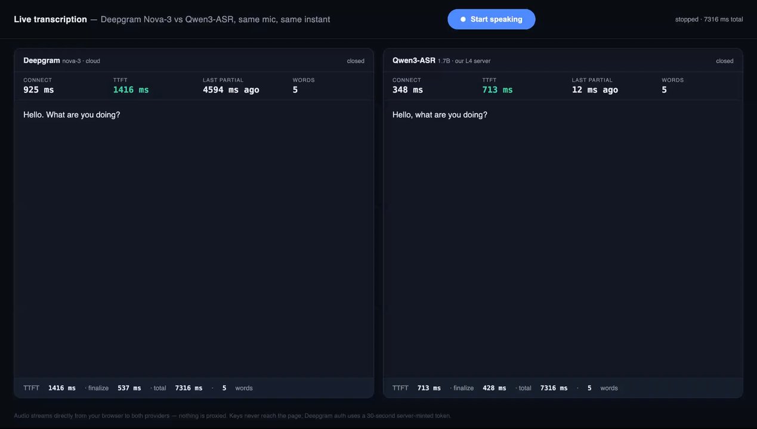Click the '1.7B · our L4 server' label
This screenshot has width=757, height=429.
point(464,61)
